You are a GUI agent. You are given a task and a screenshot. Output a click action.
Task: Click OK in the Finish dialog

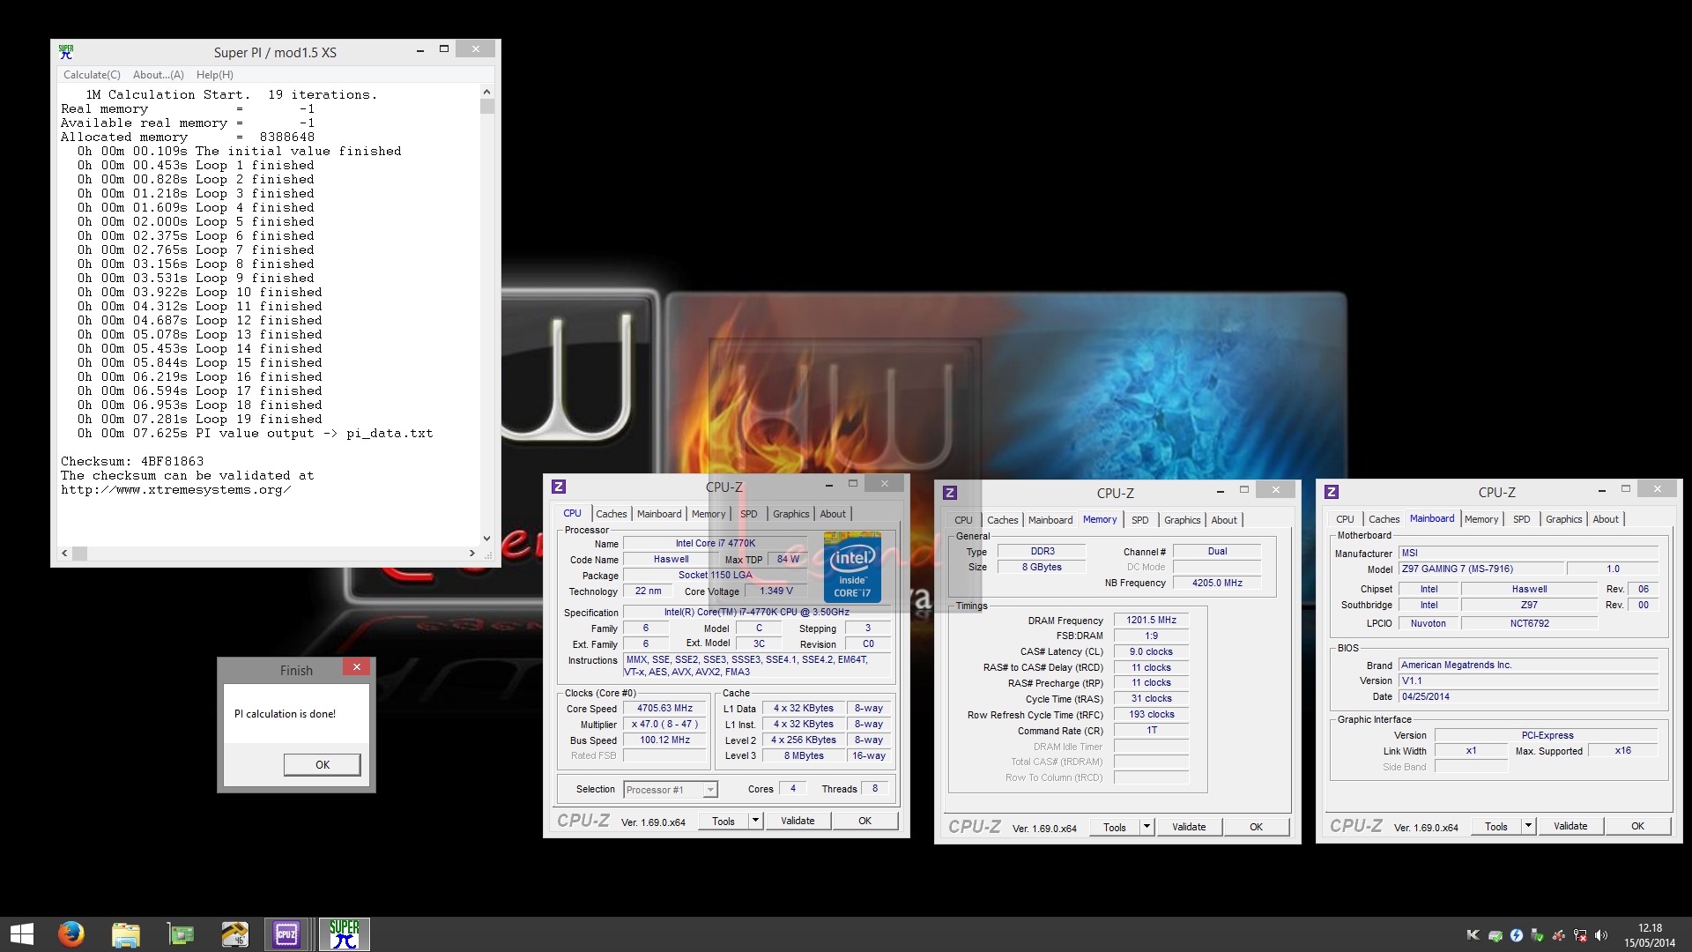pyautogui.click(x=323, y=764)
